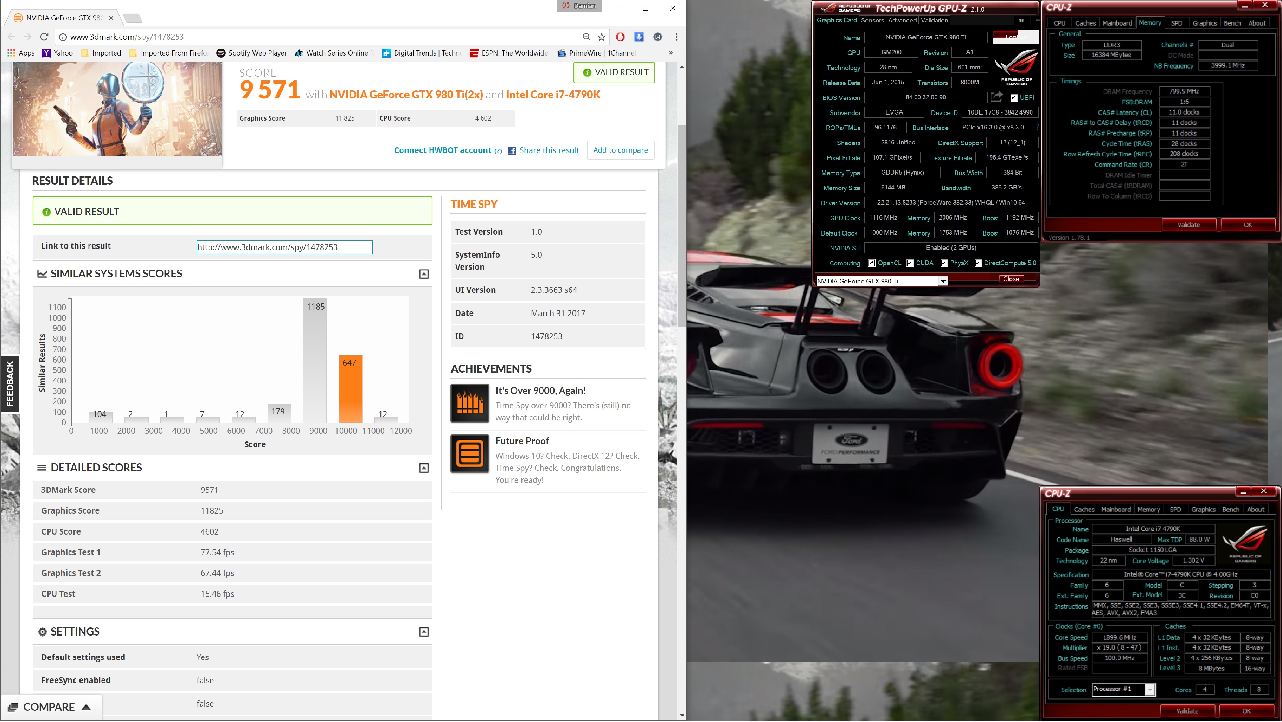The width and height of the screenshot is (1282, 722).
Task: Click the Add to compare button
Action: click(620, 150)
